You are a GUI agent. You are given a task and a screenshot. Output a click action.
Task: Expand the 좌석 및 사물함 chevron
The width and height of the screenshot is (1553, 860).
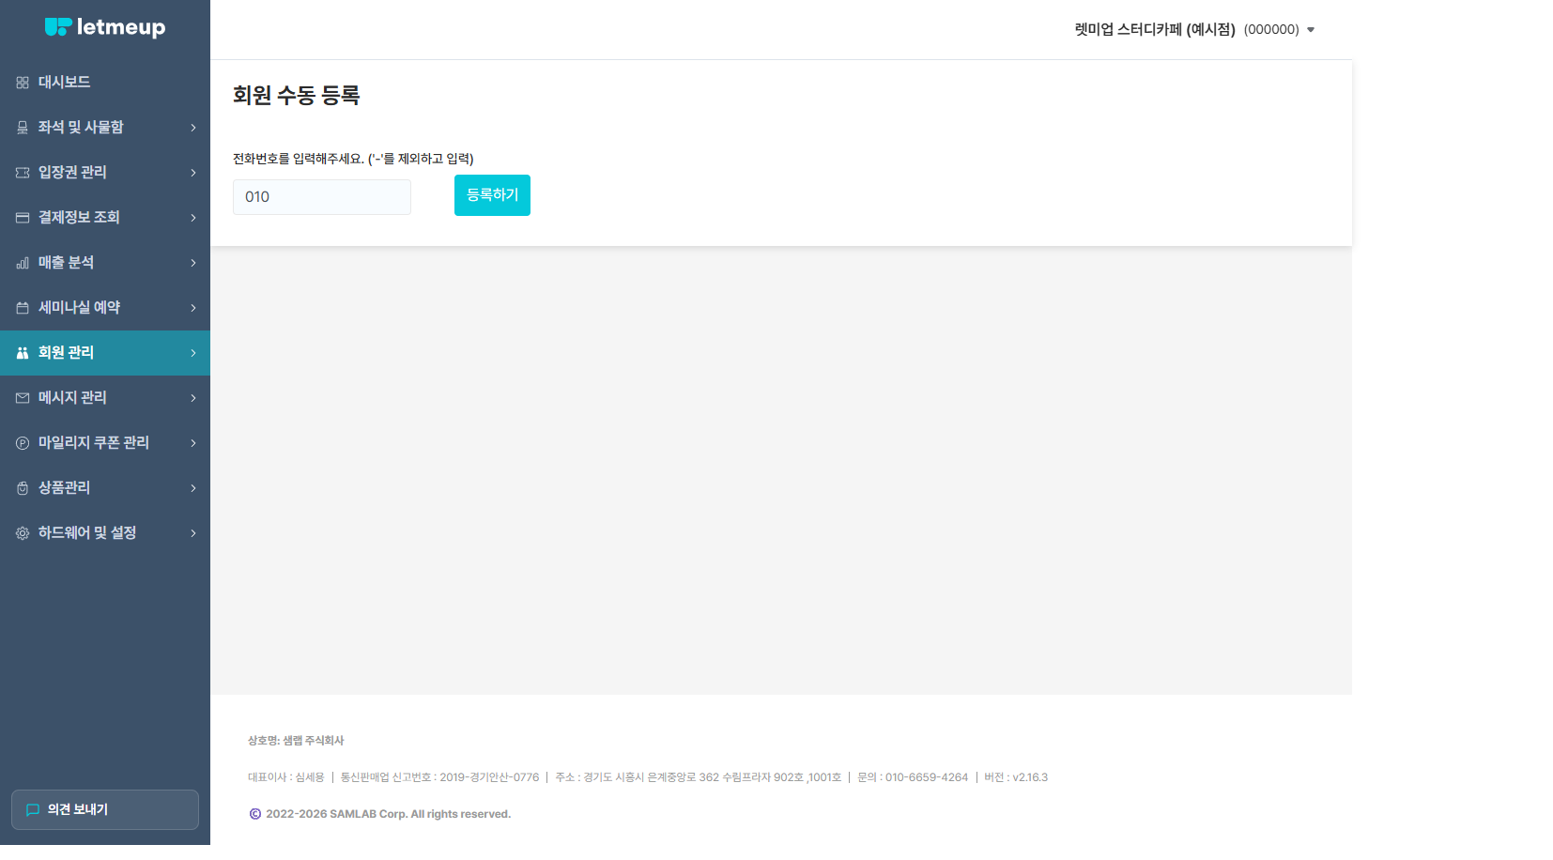point(193,128)
